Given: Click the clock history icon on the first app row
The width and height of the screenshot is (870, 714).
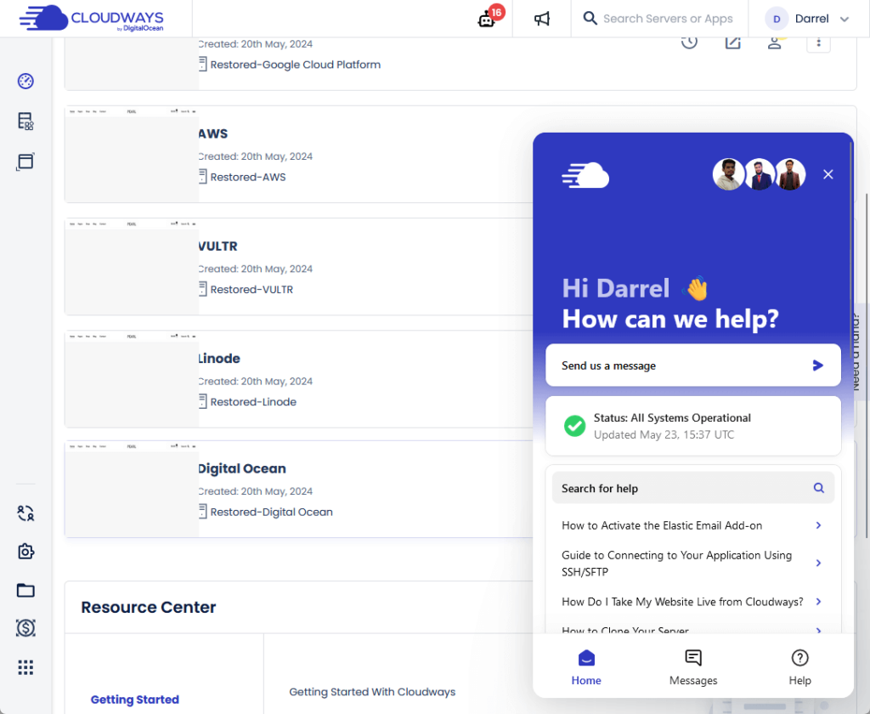Looking at the screenshot, I should (x=689, y=42).
